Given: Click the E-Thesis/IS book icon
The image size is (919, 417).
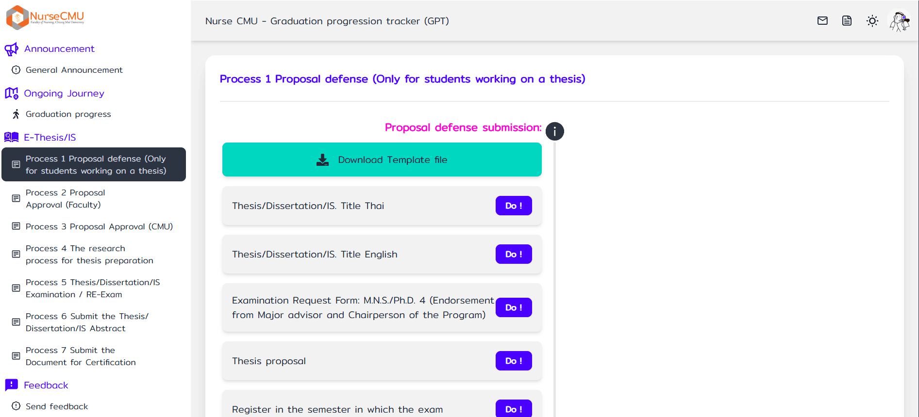Looking at the screenshot, I should pyautogui.click(x=11, y=137).
